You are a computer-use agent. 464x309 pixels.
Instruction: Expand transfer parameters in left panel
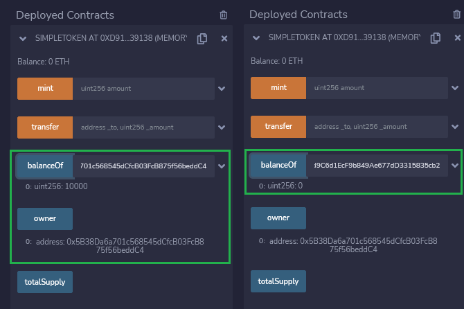point(222,127)
